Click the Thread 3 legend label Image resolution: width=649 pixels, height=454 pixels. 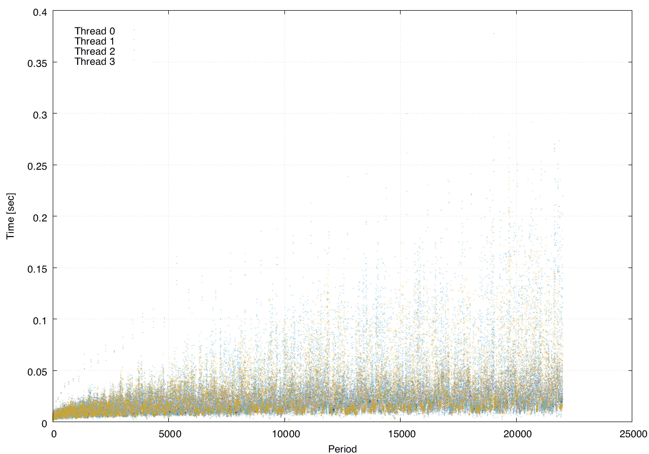95,62
